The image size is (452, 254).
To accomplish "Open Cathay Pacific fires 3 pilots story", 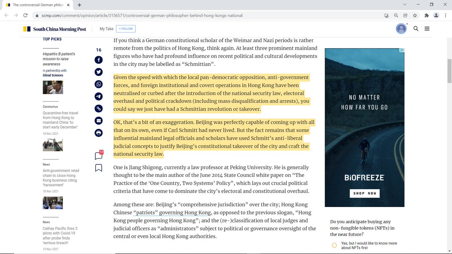I will click(60, 236).
